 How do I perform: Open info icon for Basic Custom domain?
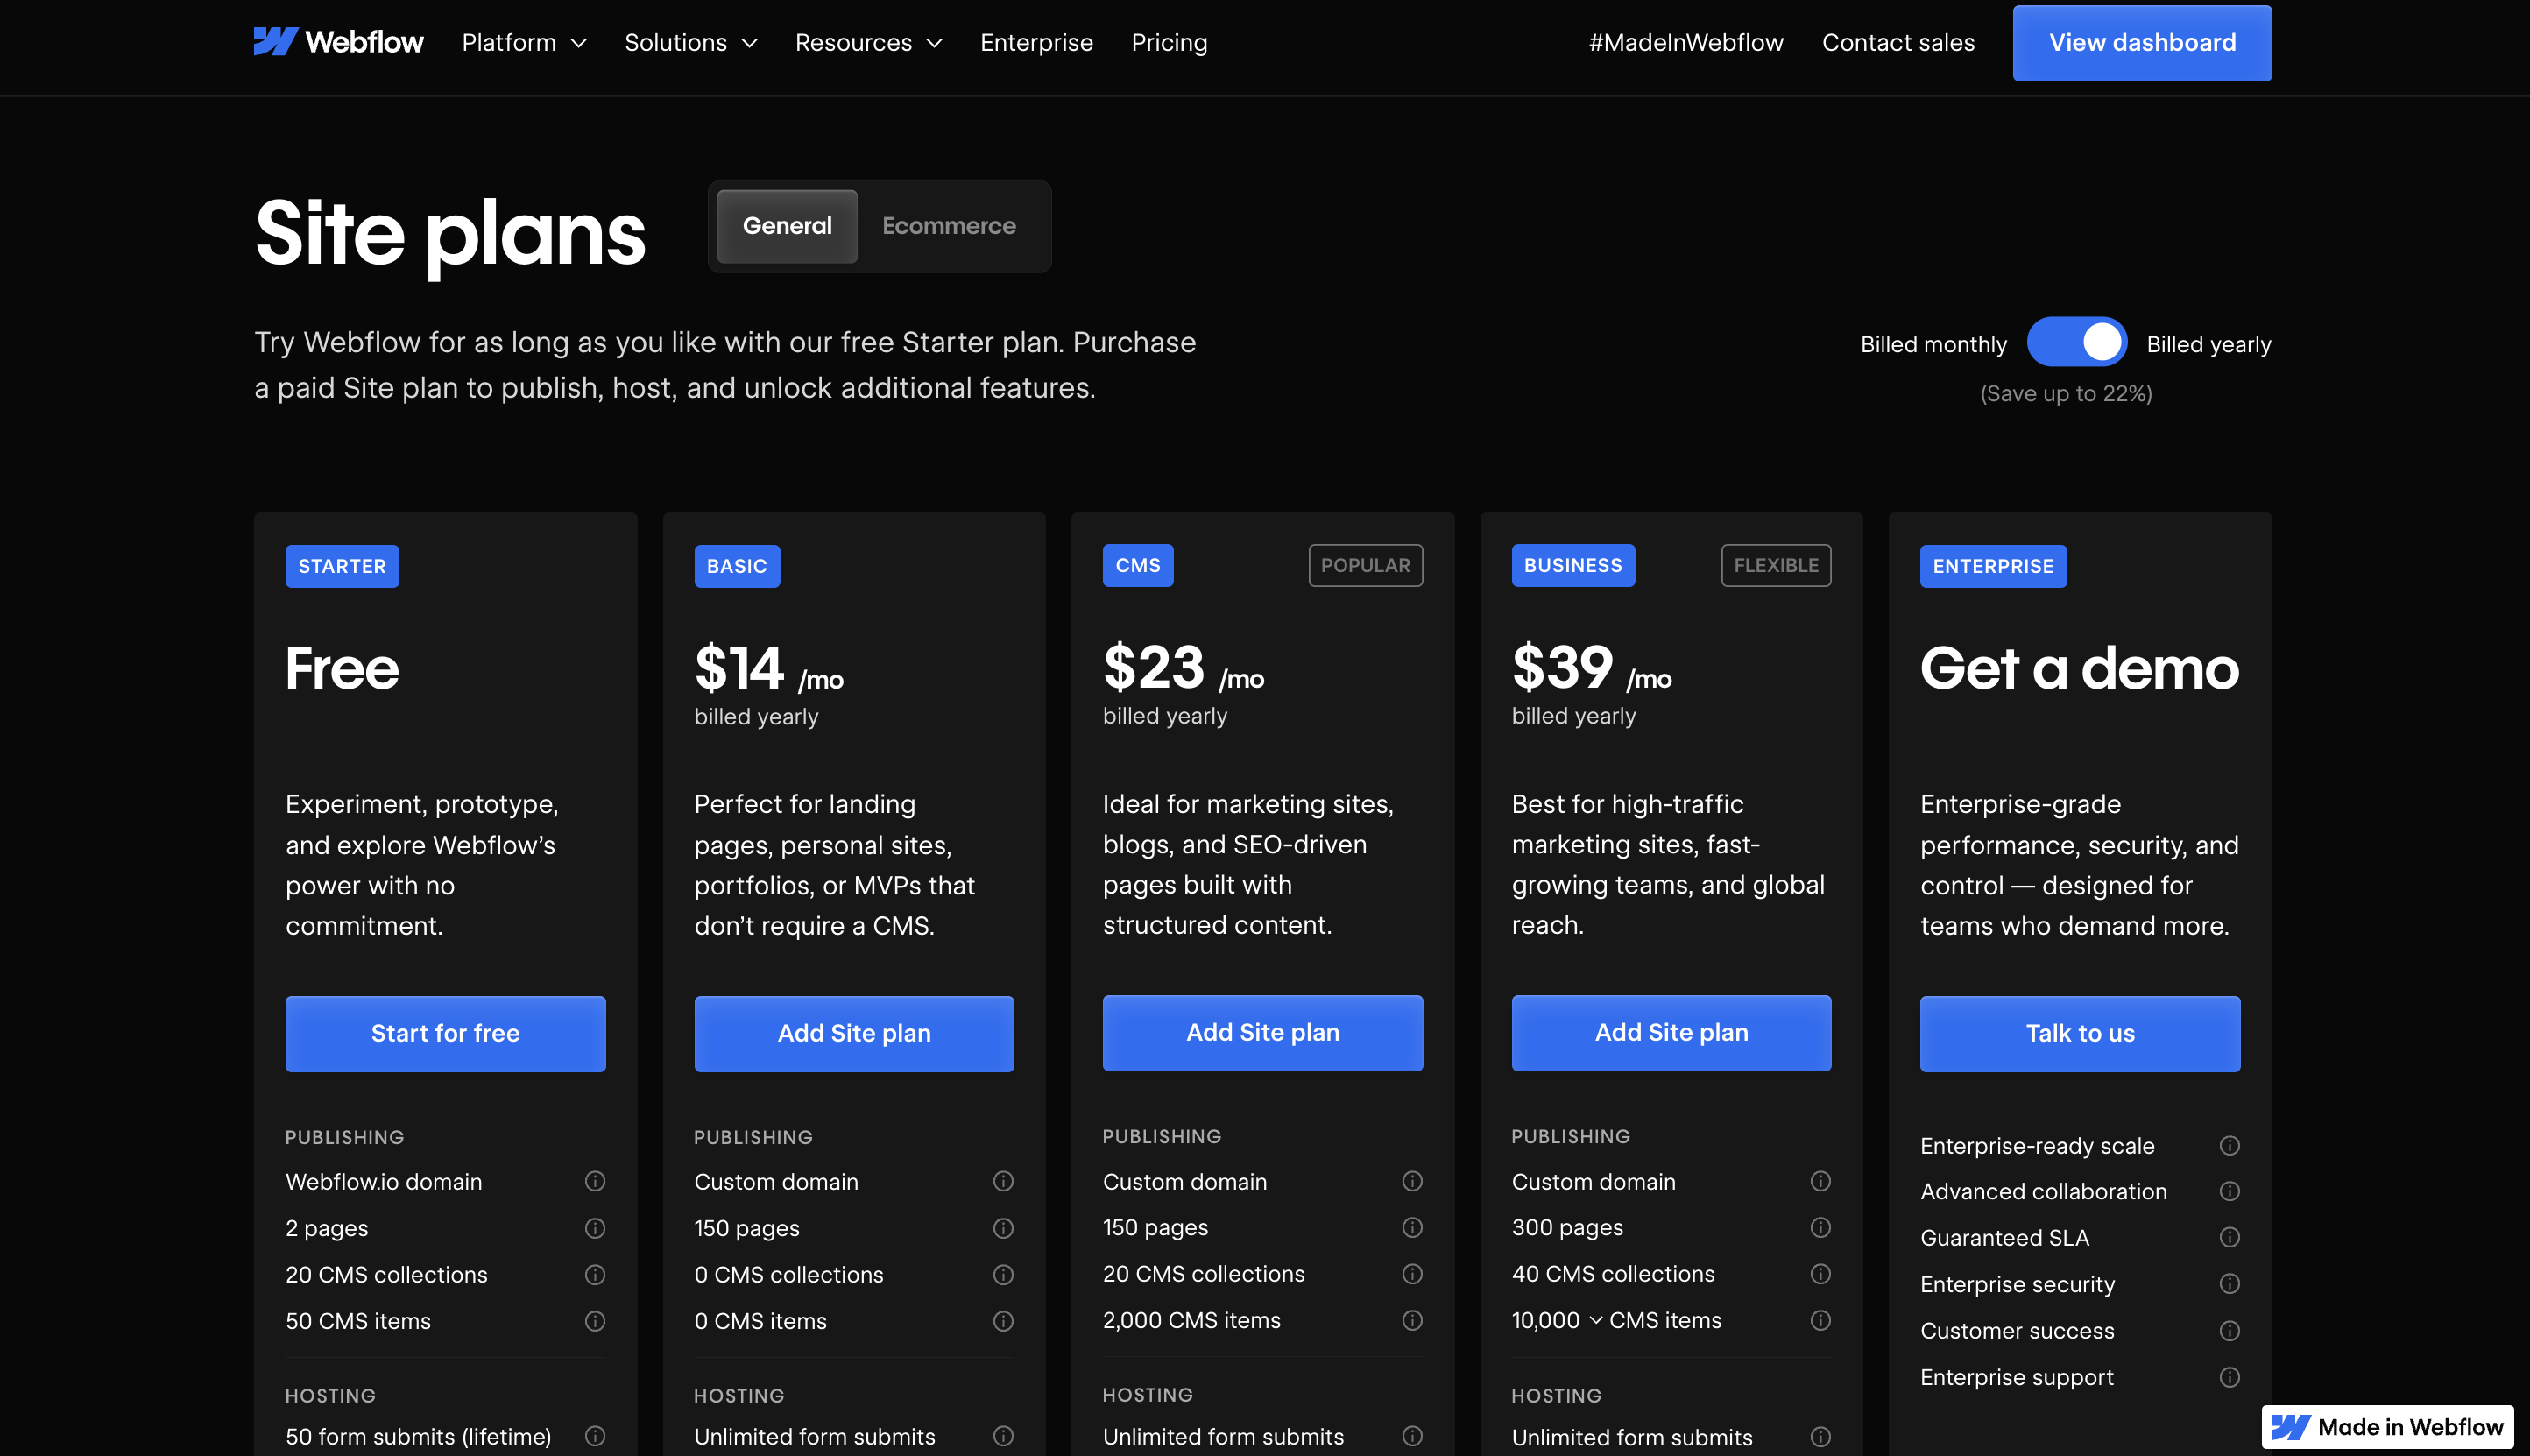[1003, 1181]
